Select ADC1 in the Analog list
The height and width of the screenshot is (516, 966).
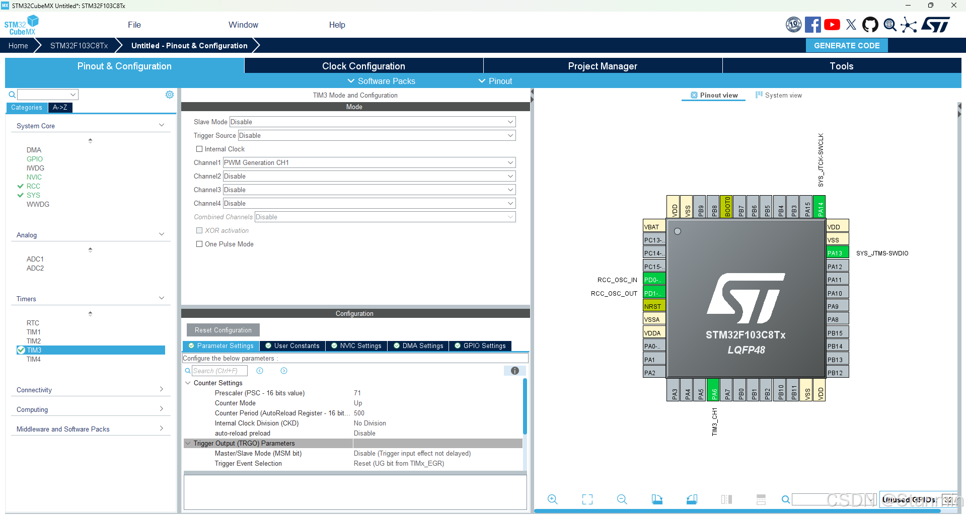(35, 259)
